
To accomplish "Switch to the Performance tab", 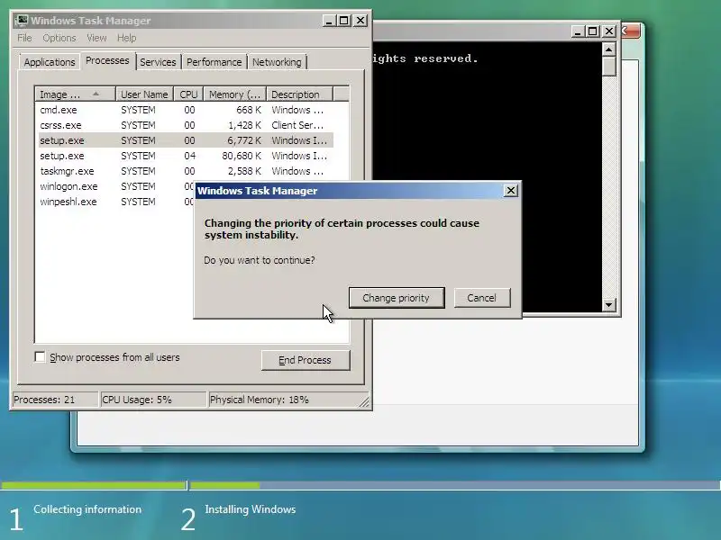I will click(x=214, y=62).
